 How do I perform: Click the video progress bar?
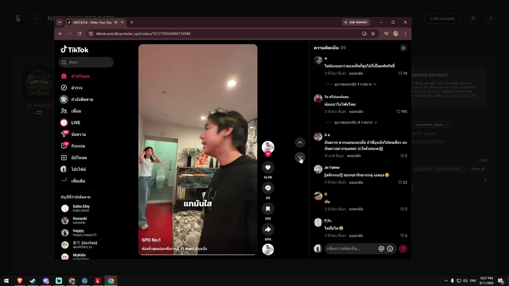pyautogui.click(x=198, y=254)
